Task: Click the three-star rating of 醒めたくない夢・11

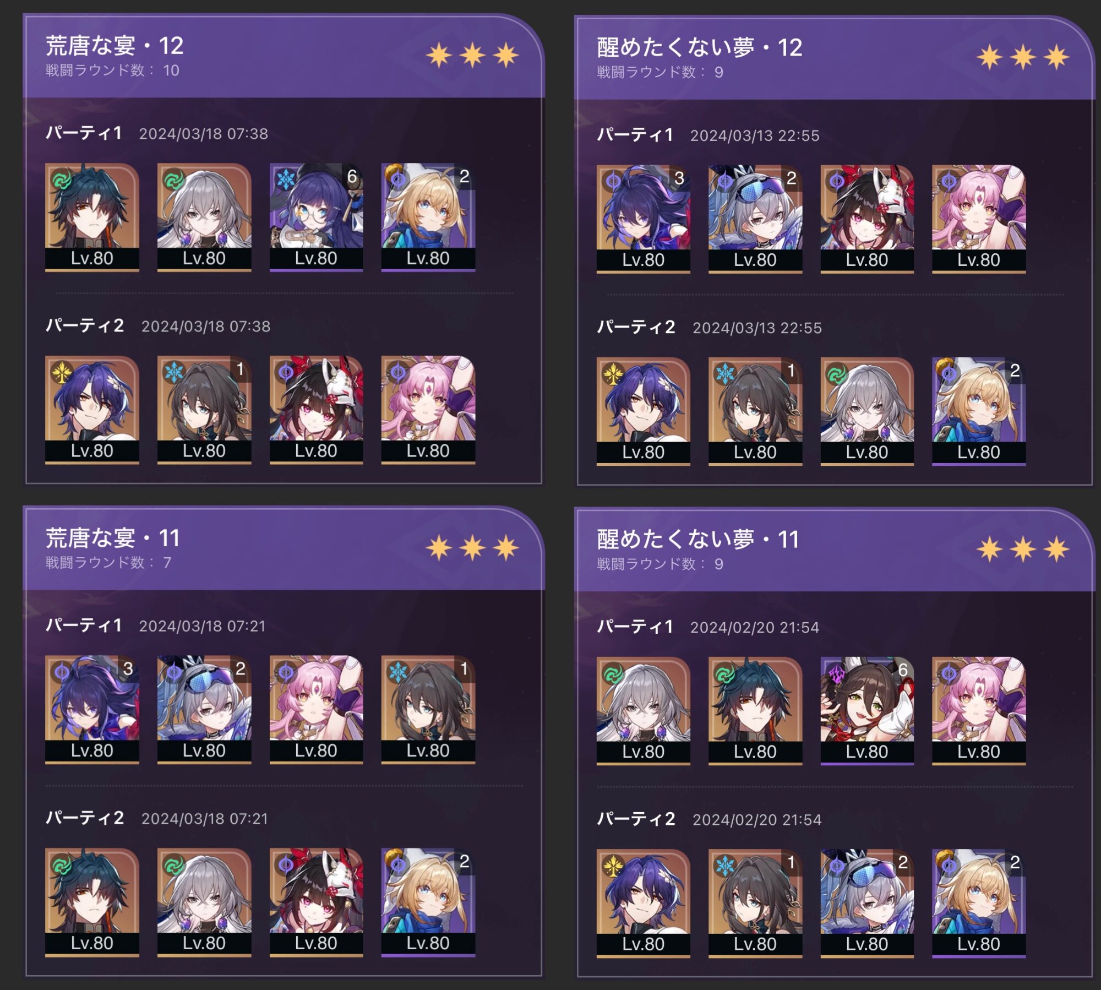Action: (1023, 550)
